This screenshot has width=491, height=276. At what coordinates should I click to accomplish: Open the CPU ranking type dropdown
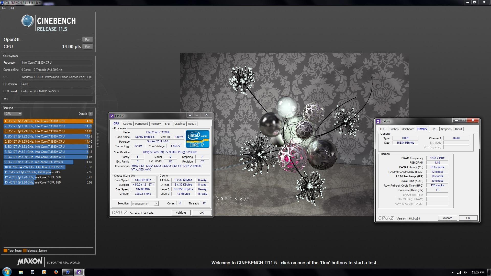click(13, 114)
